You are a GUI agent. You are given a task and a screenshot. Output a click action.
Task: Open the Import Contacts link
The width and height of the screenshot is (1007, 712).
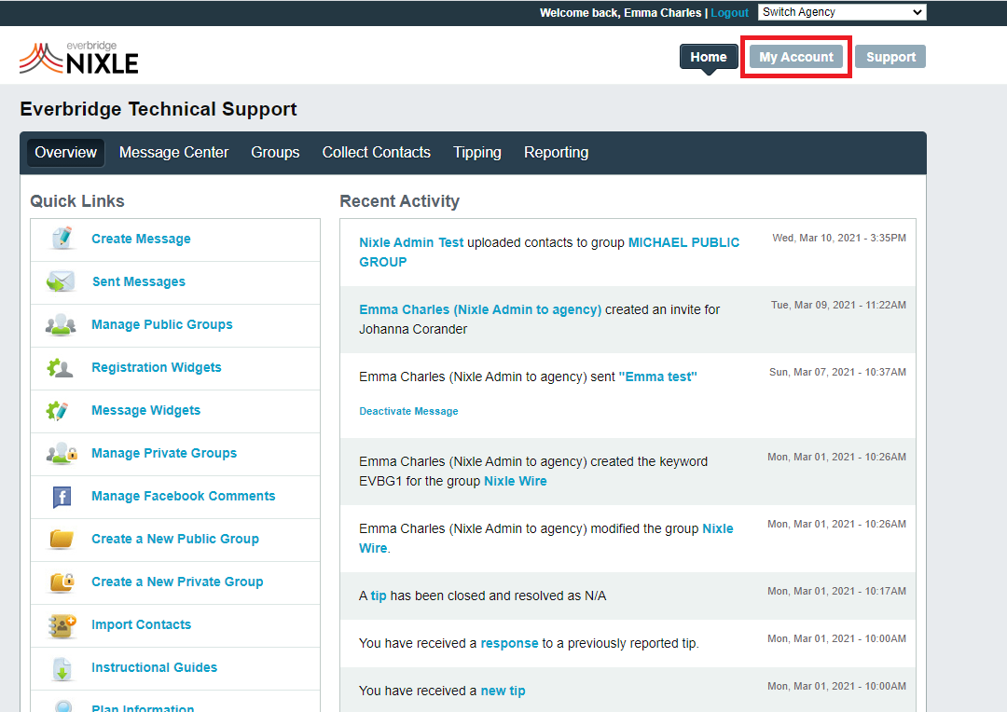tap(142, 624)
